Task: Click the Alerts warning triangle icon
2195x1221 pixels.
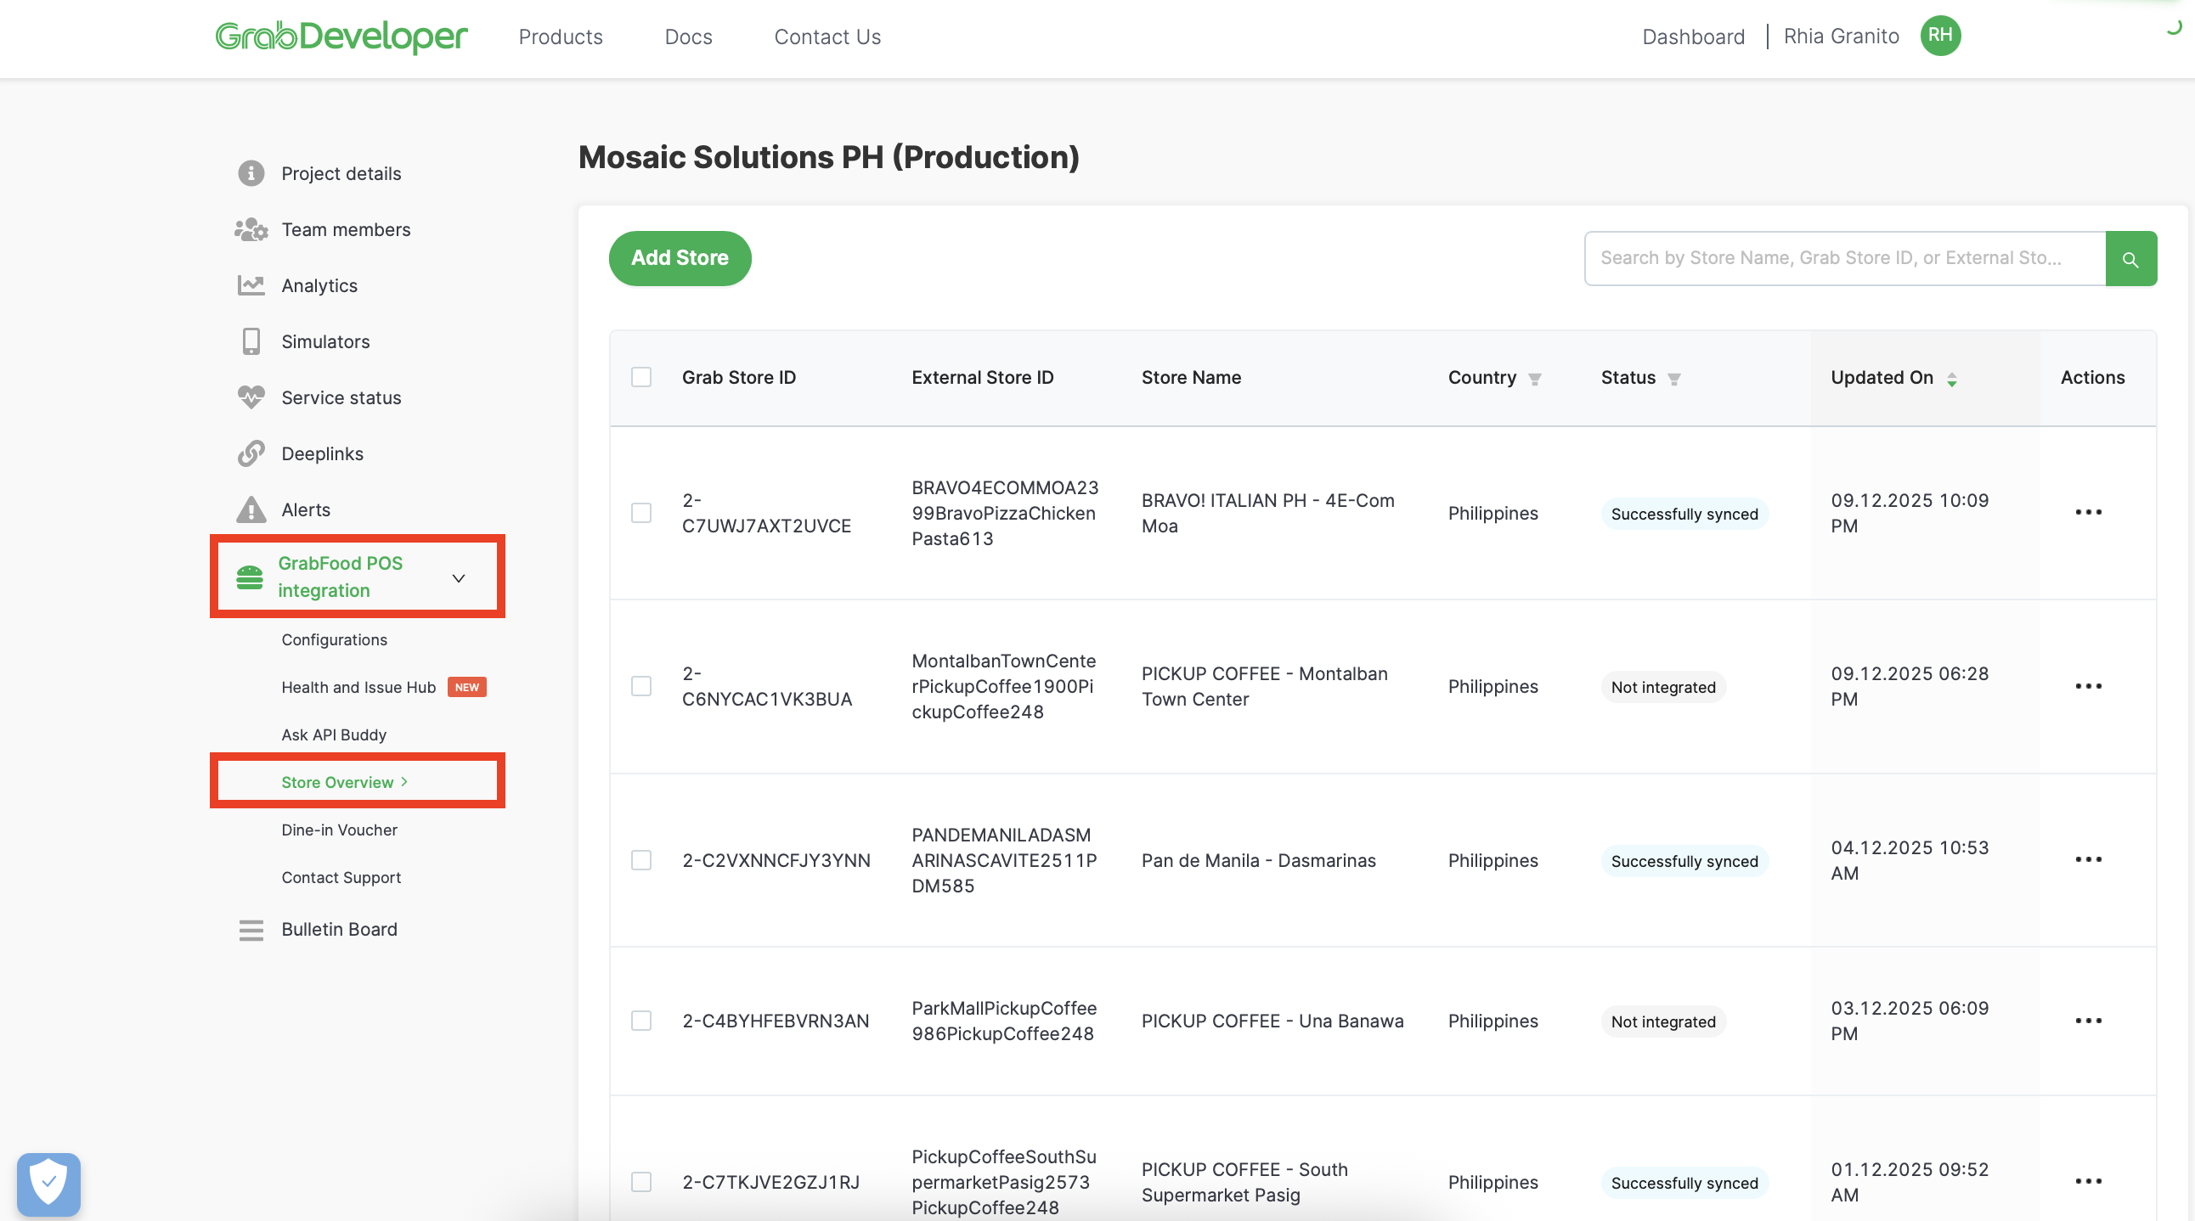Action: 251,509
